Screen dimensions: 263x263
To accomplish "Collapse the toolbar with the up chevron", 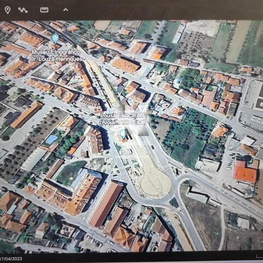I will (x=66, y=10).
